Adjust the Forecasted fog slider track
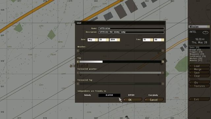Image resolution: width=211 pixels, height=119 pixels. (x=120, y=84)
